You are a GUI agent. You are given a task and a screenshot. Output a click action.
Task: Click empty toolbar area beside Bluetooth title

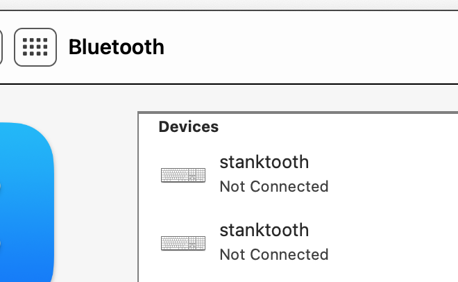point(309,47)
